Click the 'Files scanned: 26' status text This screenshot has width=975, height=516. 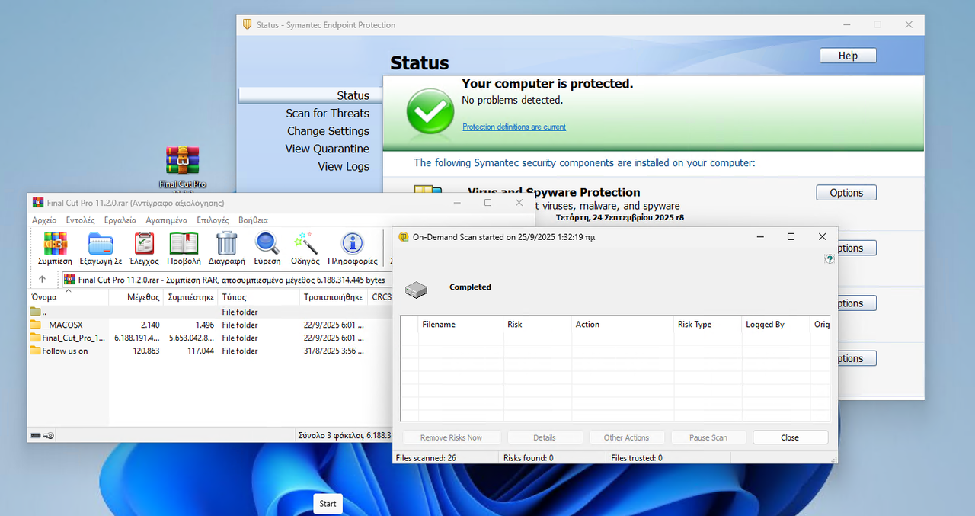(426, 458)
